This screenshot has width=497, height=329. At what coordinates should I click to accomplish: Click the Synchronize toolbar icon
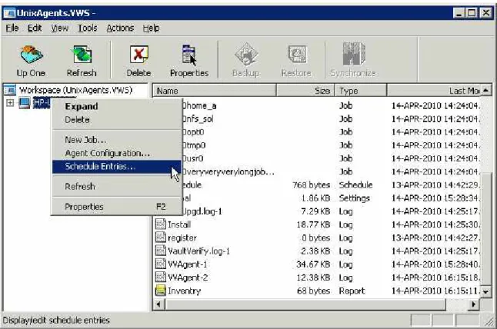click(x=353, y=54)
